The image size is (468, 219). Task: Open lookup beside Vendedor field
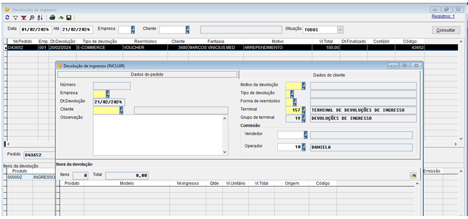[306, 135]
